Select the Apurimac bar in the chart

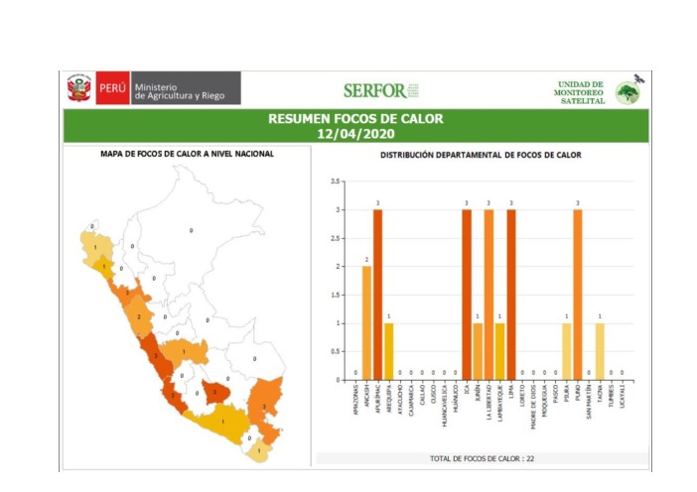pyautogui.click(x=377, y=295)
